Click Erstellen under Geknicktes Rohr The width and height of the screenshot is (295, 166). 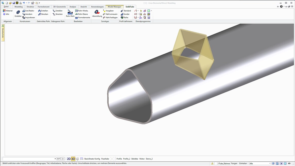point(43,11)
